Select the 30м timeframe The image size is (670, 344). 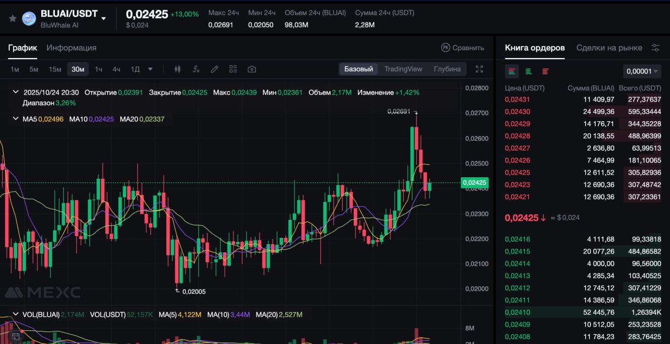[78, 69]
